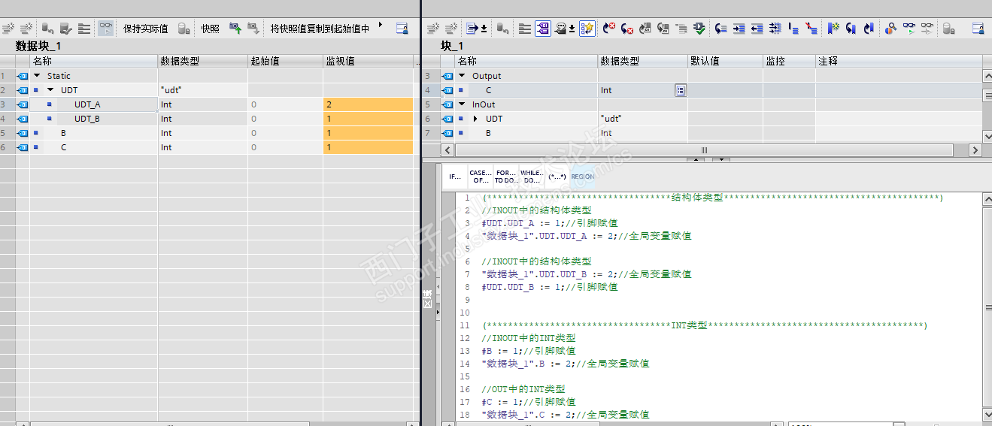The image size is (992, 426).
Task: Click pane splitter up arrow above editor
Action: (x=697, y=159)
